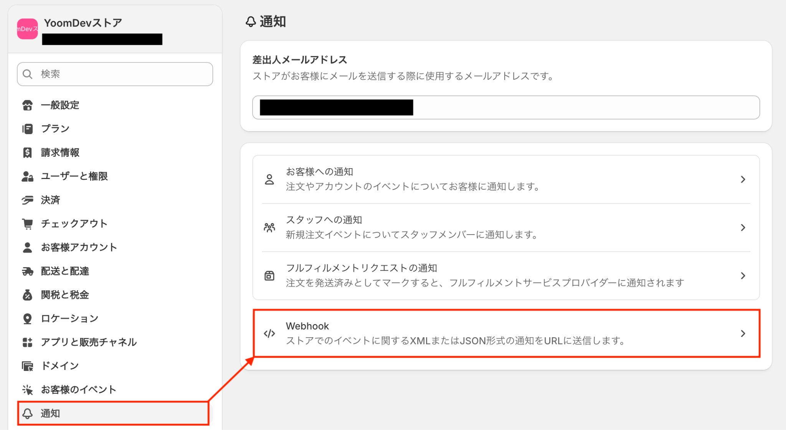
Task: Click the ロケーション pin icon
Action: [x=27, y=318]
